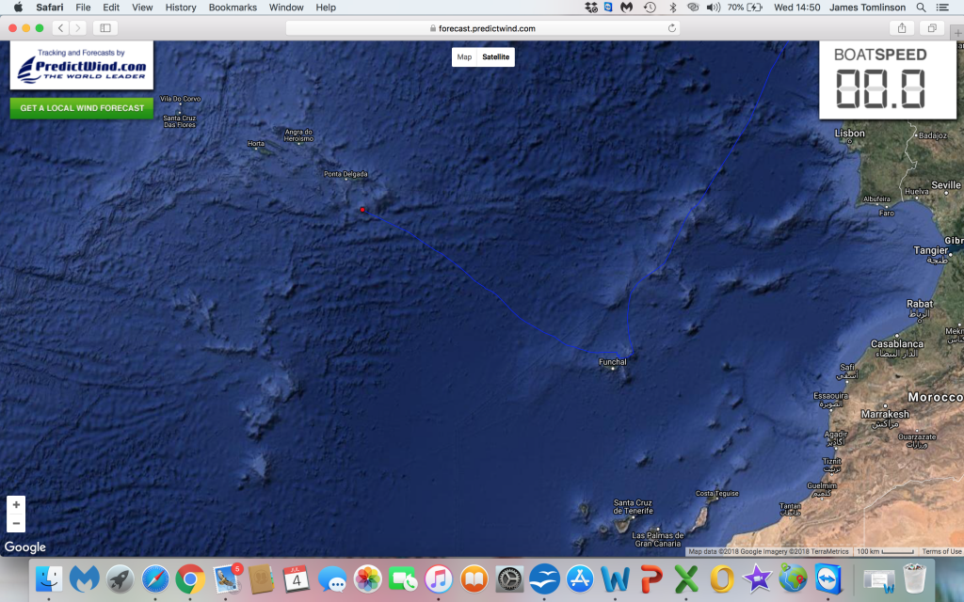Go back with the Safari back arrow
This screenshot has width=964, height=602.
point(60,27)
